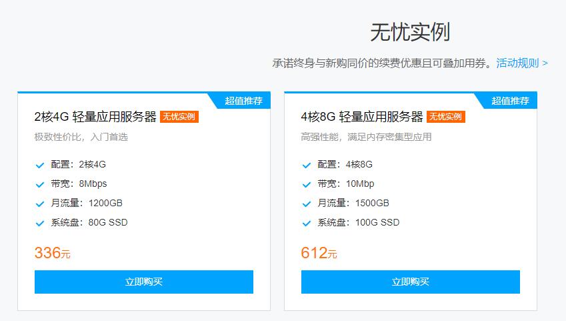Click checkmark icon beside 带宽：8Mbps
566x321 pixels.
pos(40,184)
